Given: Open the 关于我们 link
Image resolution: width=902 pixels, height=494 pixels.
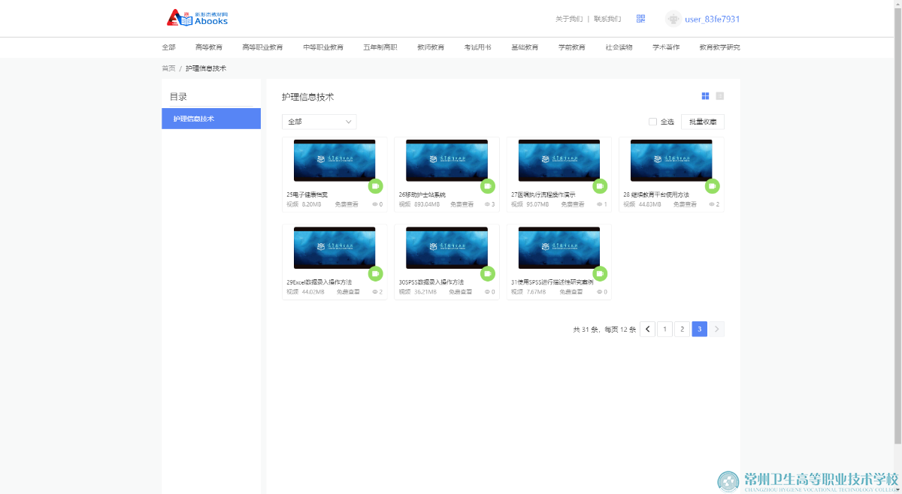Looking at the screenshot, I should coord(568,19).
